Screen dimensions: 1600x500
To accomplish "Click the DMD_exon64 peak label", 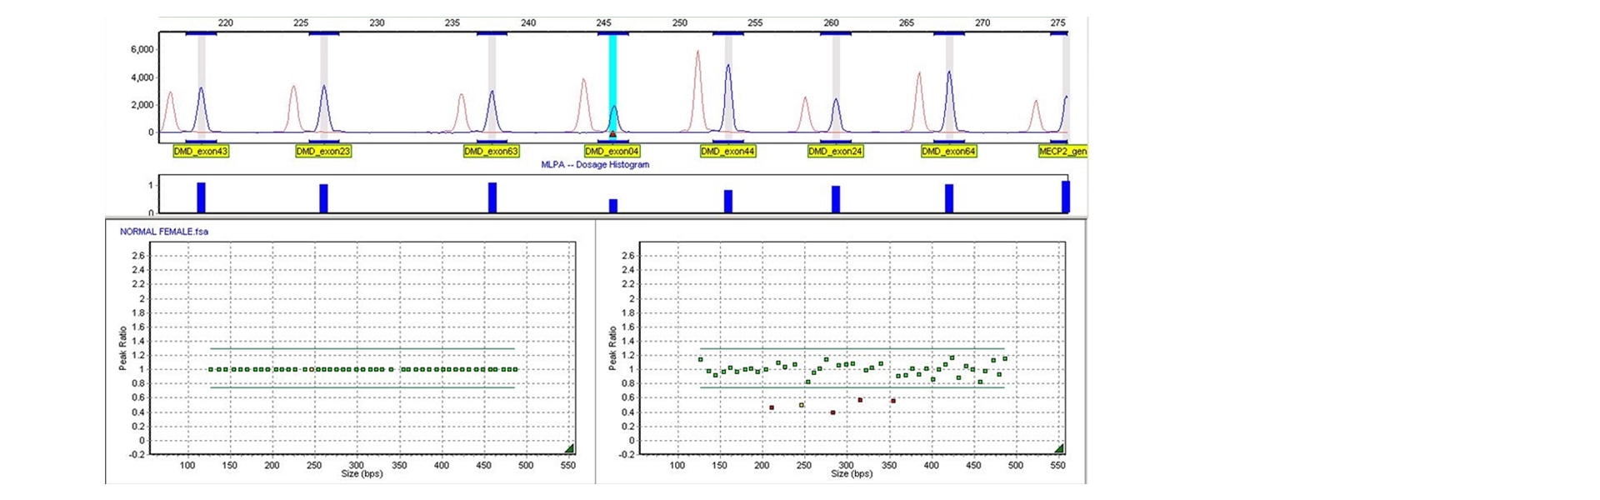I will coord(948,152).
